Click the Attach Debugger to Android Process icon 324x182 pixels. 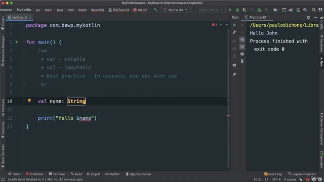259,10
